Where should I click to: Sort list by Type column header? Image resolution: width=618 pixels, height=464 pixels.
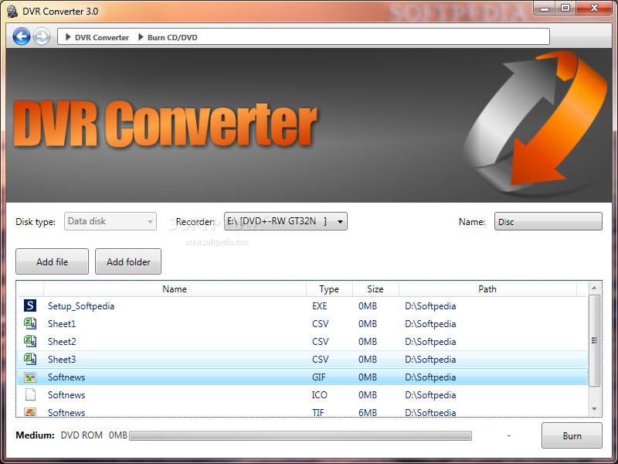point(329,289)
